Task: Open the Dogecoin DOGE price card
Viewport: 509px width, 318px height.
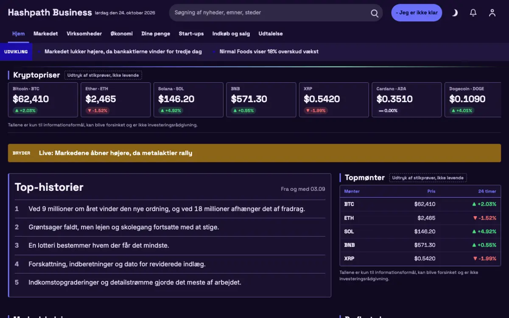Action: [x=473, y=100]
